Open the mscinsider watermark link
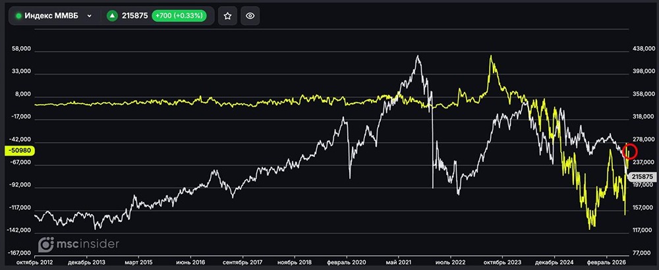 click(x=78, y=244)
